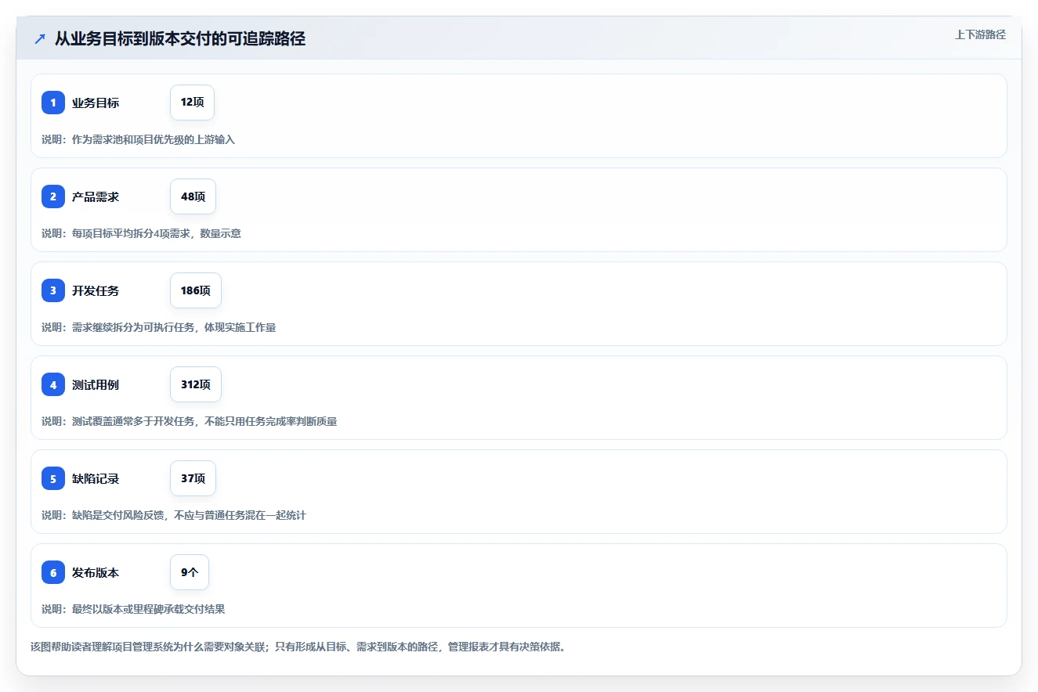Click description 需求继续拆分为可执行任务

[x=158, y=327]
